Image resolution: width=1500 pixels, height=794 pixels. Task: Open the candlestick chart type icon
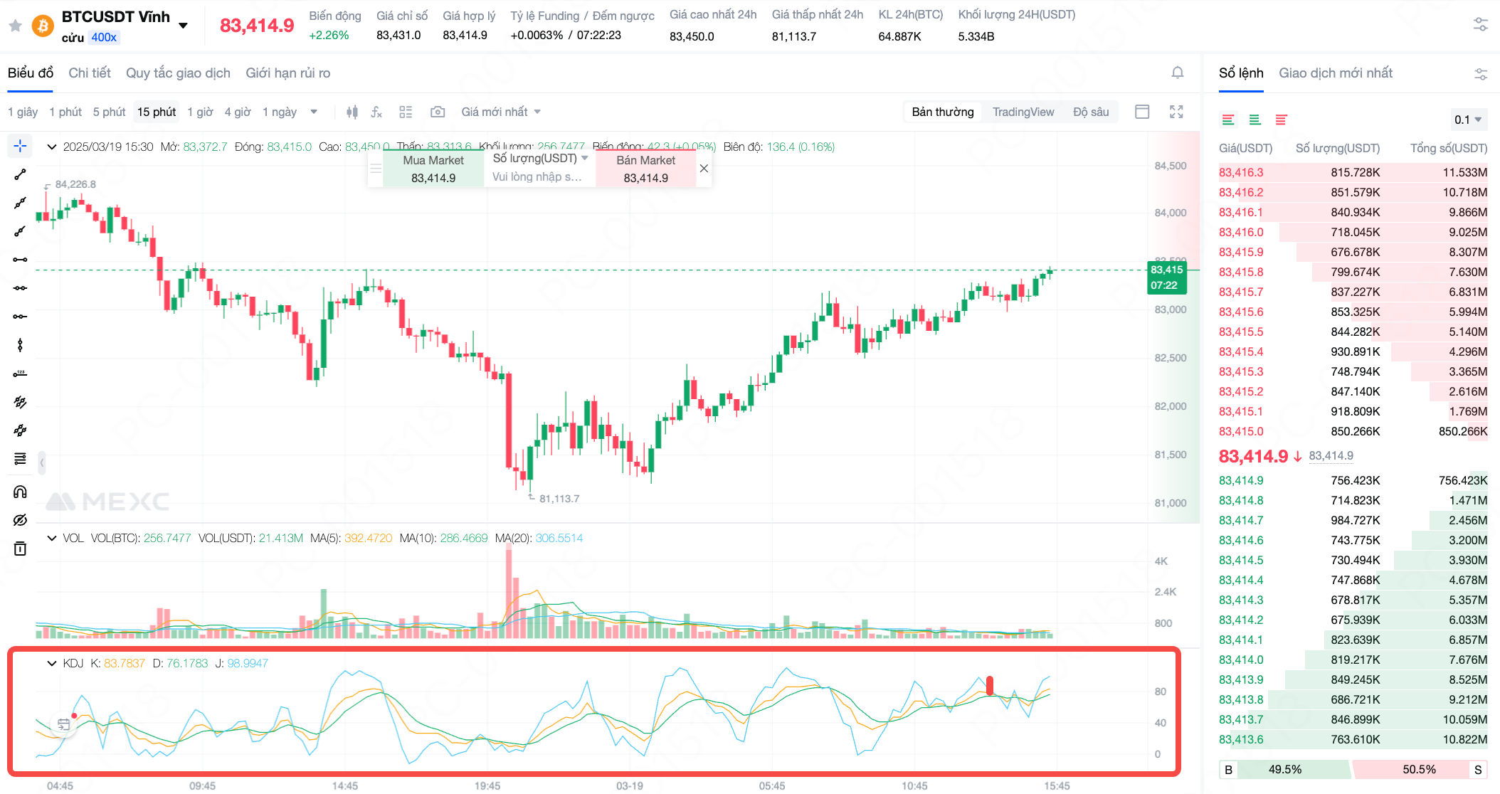click(352, 112)
